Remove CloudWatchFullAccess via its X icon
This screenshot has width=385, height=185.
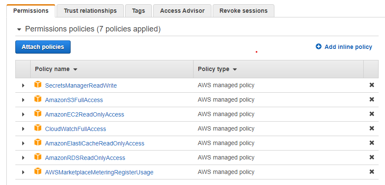click(371, 128)
